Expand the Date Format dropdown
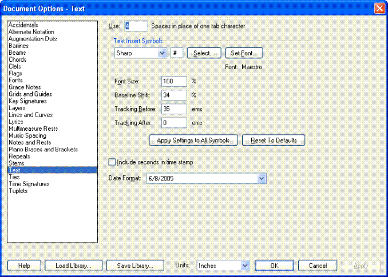388x277 pixels. coord(262,179)
